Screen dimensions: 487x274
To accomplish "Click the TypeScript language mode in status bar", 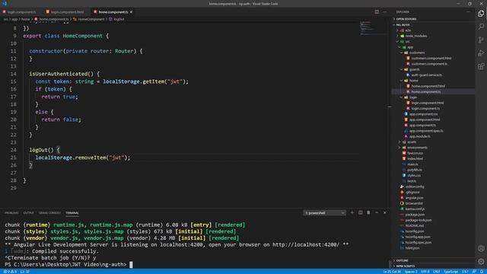I will click(451, 272).
